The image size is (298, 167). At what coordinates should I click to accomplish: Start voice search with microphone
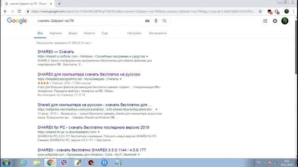(x=156, y=21)
